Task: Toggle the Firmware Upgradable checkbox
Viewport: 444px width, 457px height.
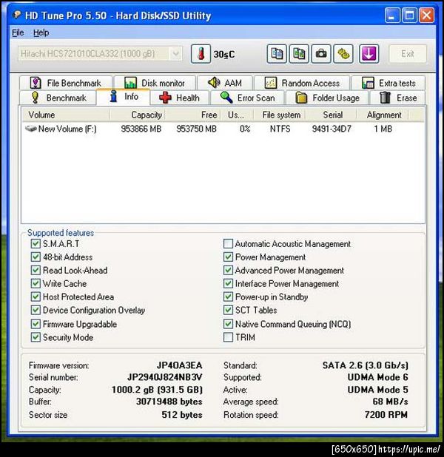Action: pyautogui.click(x=36, y=324)
